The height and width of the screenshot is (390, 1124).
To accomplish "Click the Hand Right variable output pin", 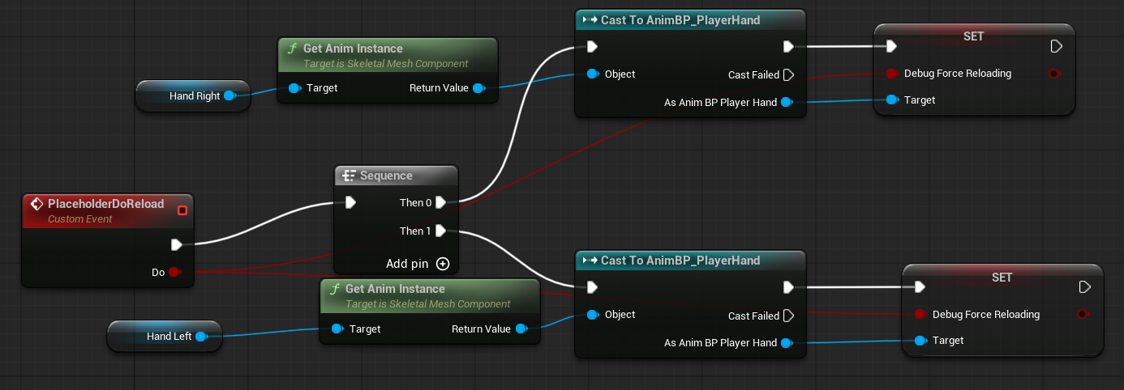I will 229,96.
